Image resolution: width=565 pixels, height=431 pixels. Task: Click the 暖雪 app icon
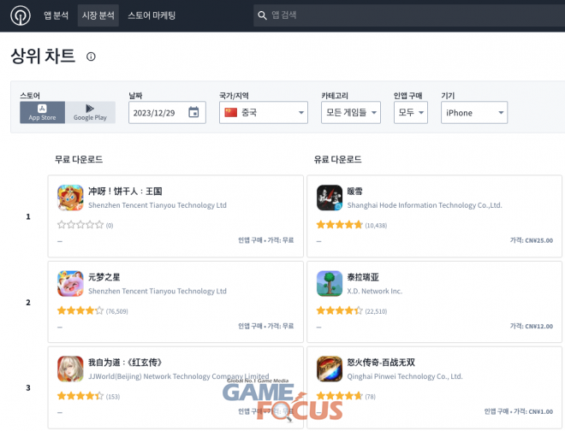[x=330, y=198]
